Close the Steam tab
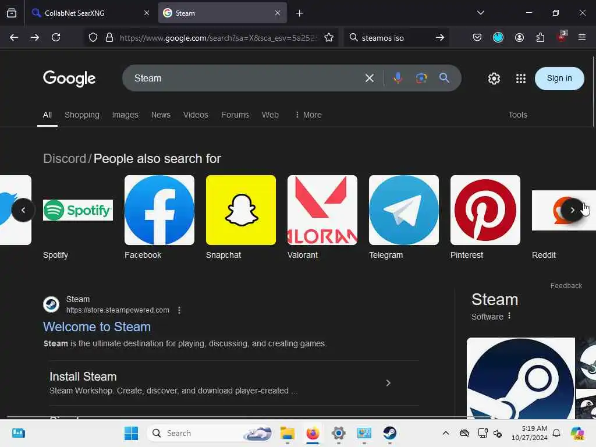 tap(278, 13)
